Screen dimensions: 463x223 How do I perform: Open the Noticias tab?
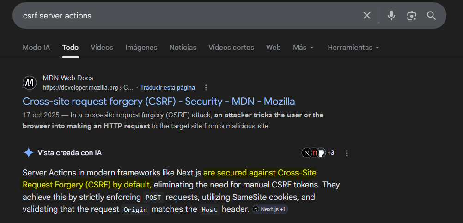click(183, 48)
